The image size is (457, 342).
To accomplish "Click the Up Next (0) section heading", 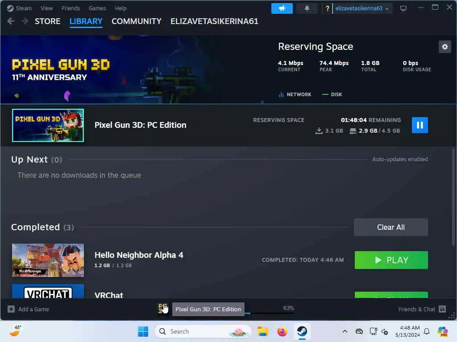I will [37, 160].
